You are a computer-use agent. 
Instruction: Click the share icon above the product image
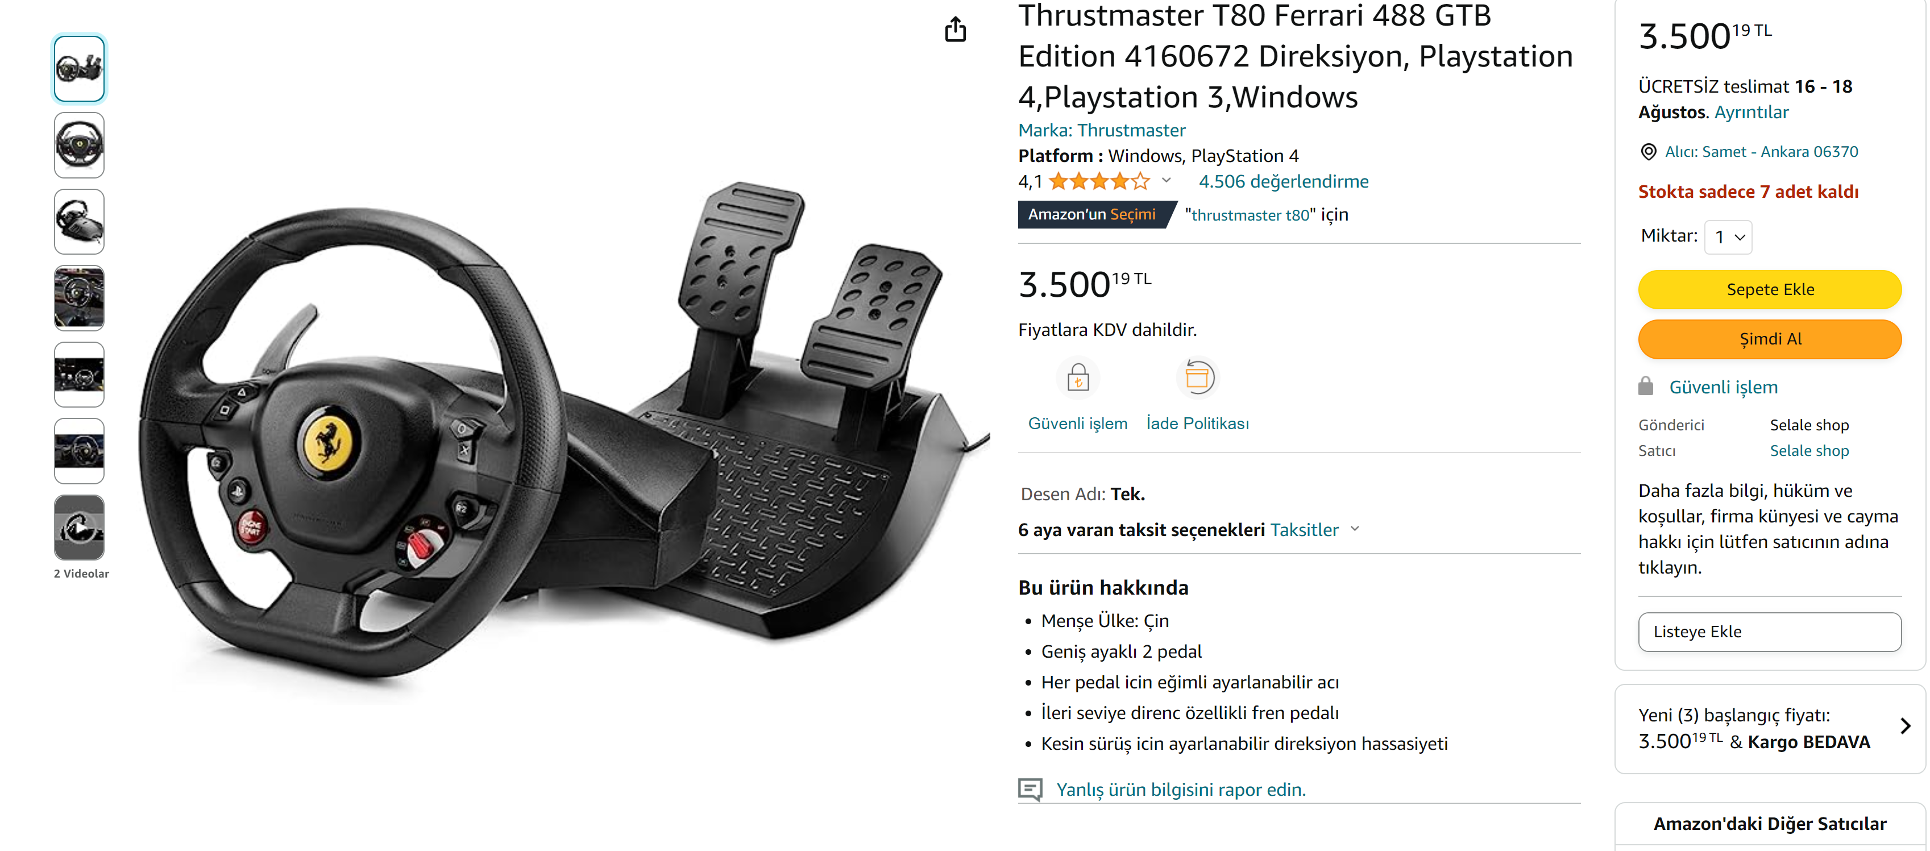point(955,29)
